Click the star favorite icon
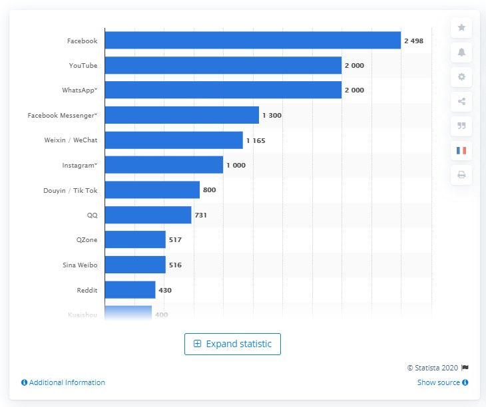Image resolution: width=486 pixels, height=407 pixels. pyautogui.click(x=461, y=27)
